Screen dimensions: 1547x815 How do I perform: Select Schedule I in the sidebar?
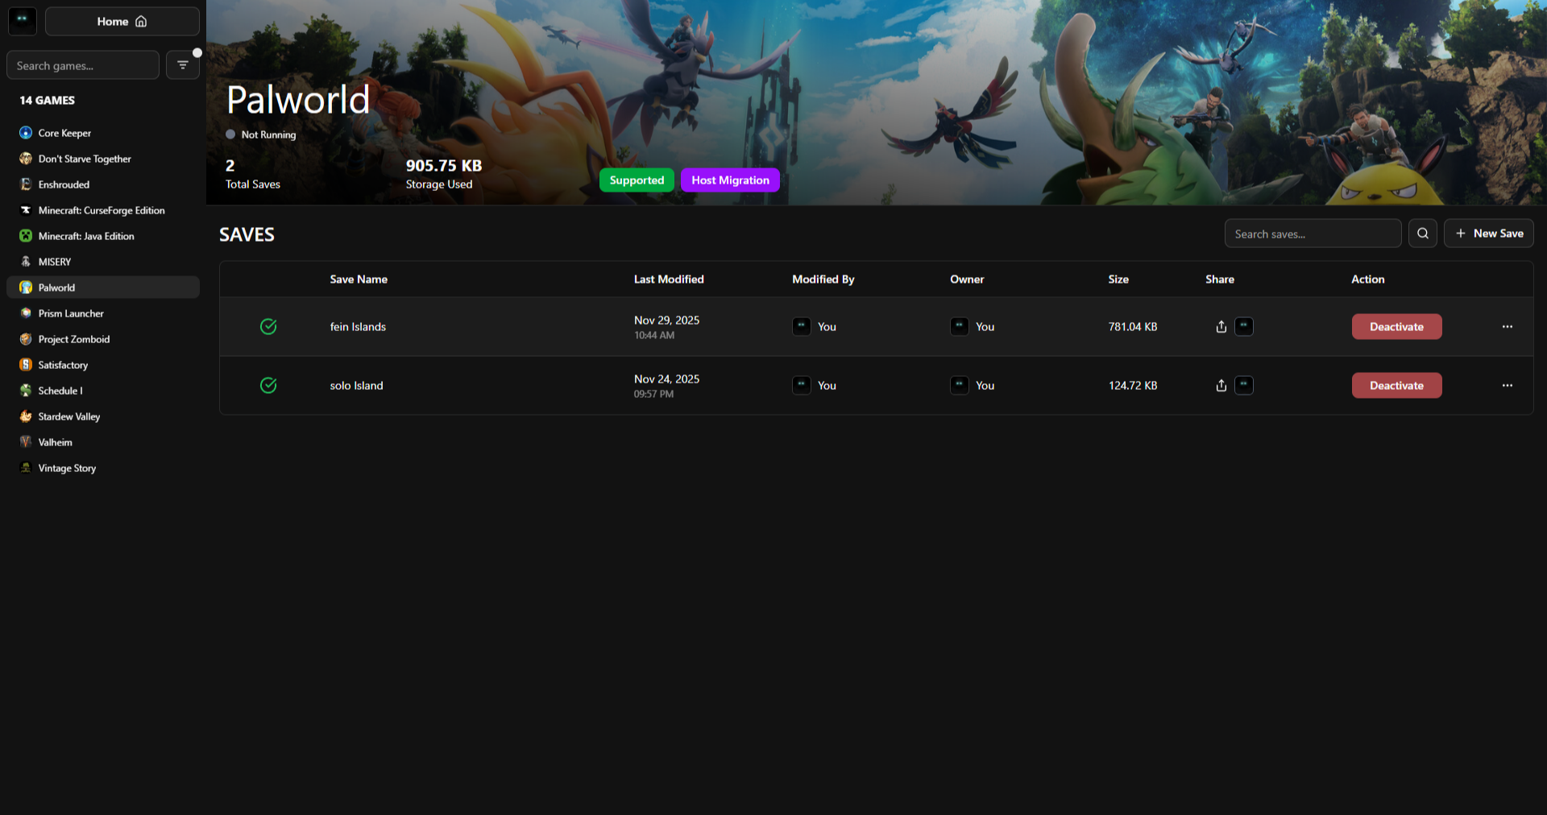(103, 391)
